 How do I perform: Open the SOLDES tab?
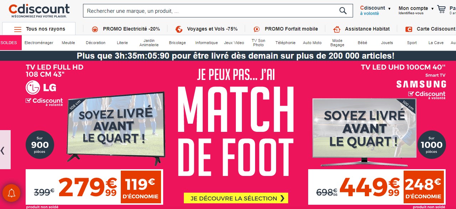pyautogui.click(x=9, y=43)
